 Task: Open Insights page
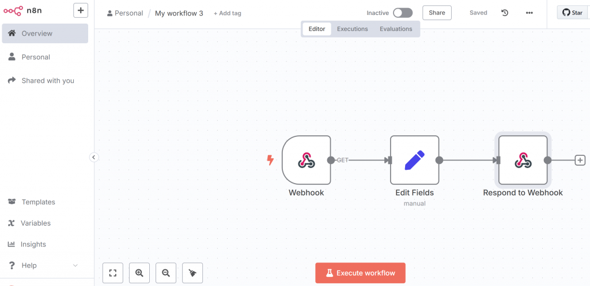(x=45, y=245)
